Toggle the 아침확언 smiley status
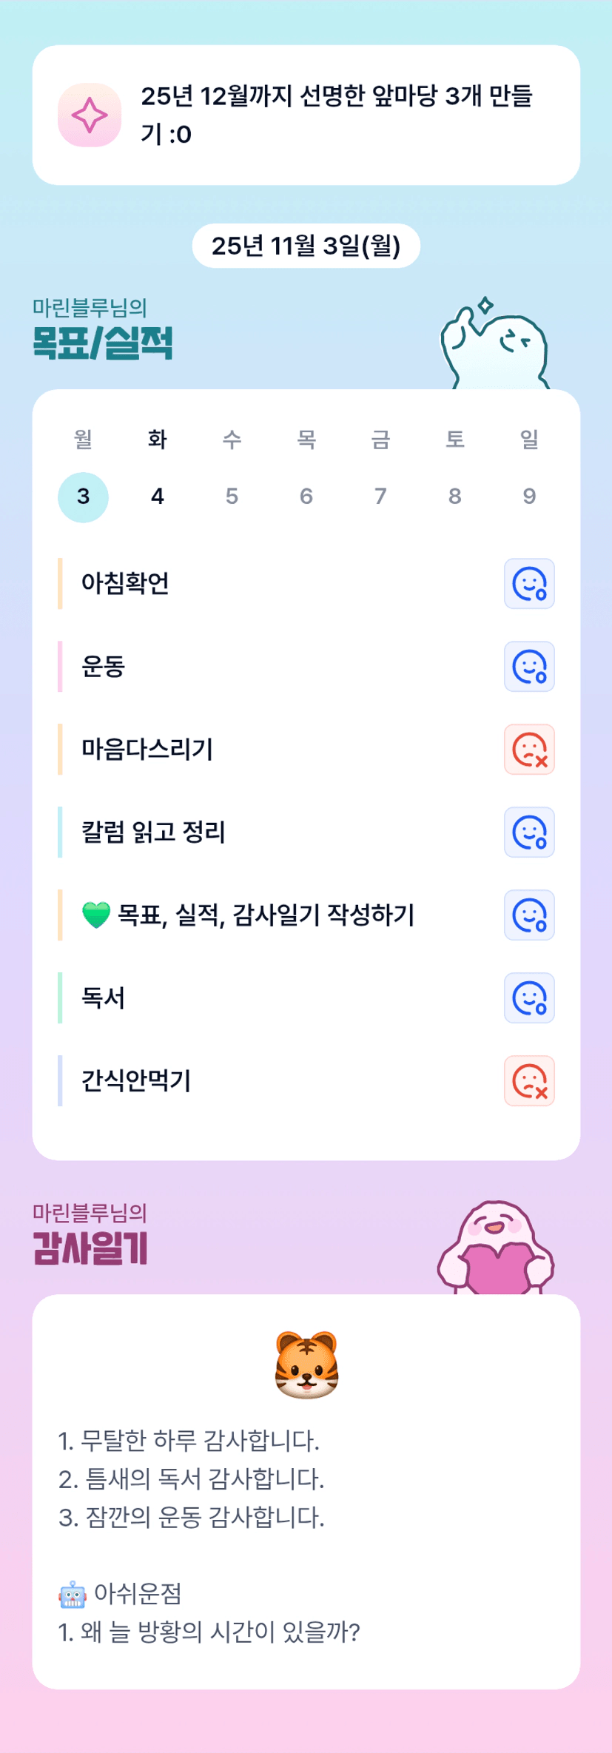 (x=529, y=584)
